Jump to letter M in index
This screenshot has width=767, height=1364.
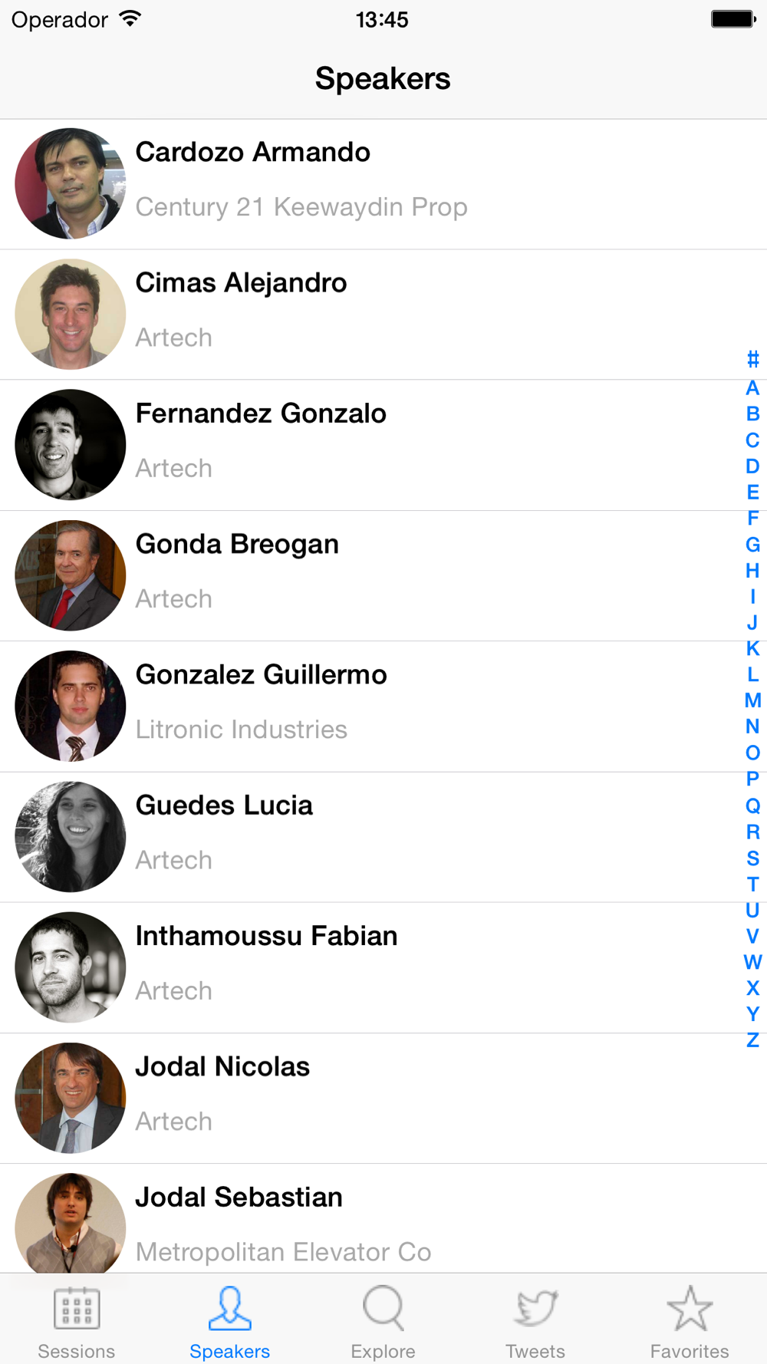752,700
